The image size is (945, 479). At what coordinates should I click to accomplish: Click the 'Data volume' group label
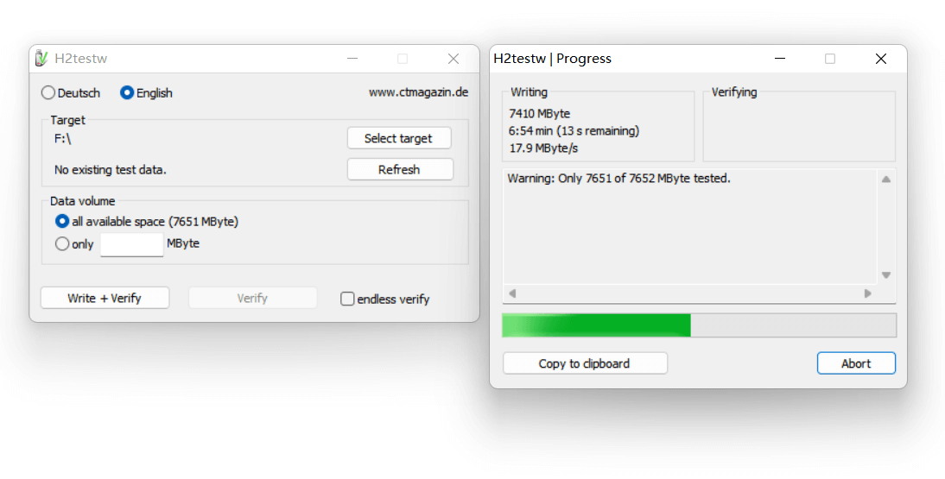(83, 201)
